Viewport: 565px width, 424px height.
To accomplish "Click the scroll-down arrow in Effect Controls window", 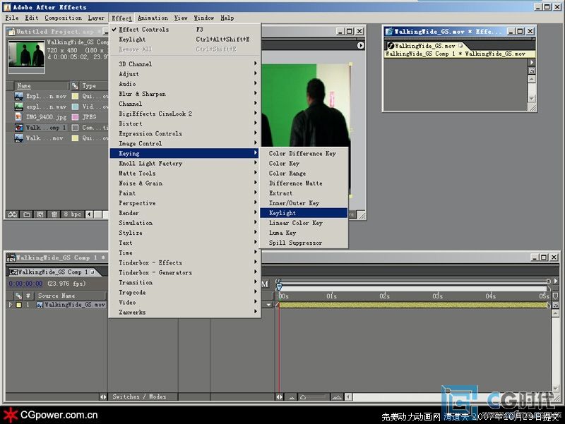I will coord(532,98).
